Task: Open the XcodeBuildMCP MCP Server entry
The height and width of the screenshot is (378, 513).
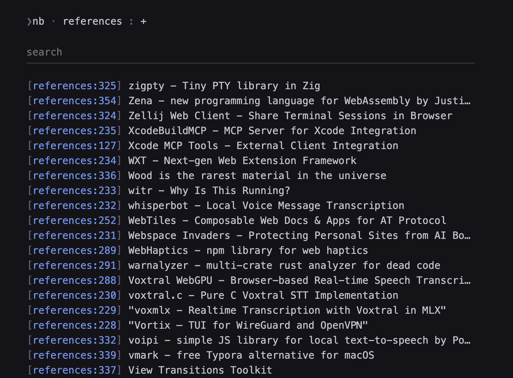Action: pos(272,130)
